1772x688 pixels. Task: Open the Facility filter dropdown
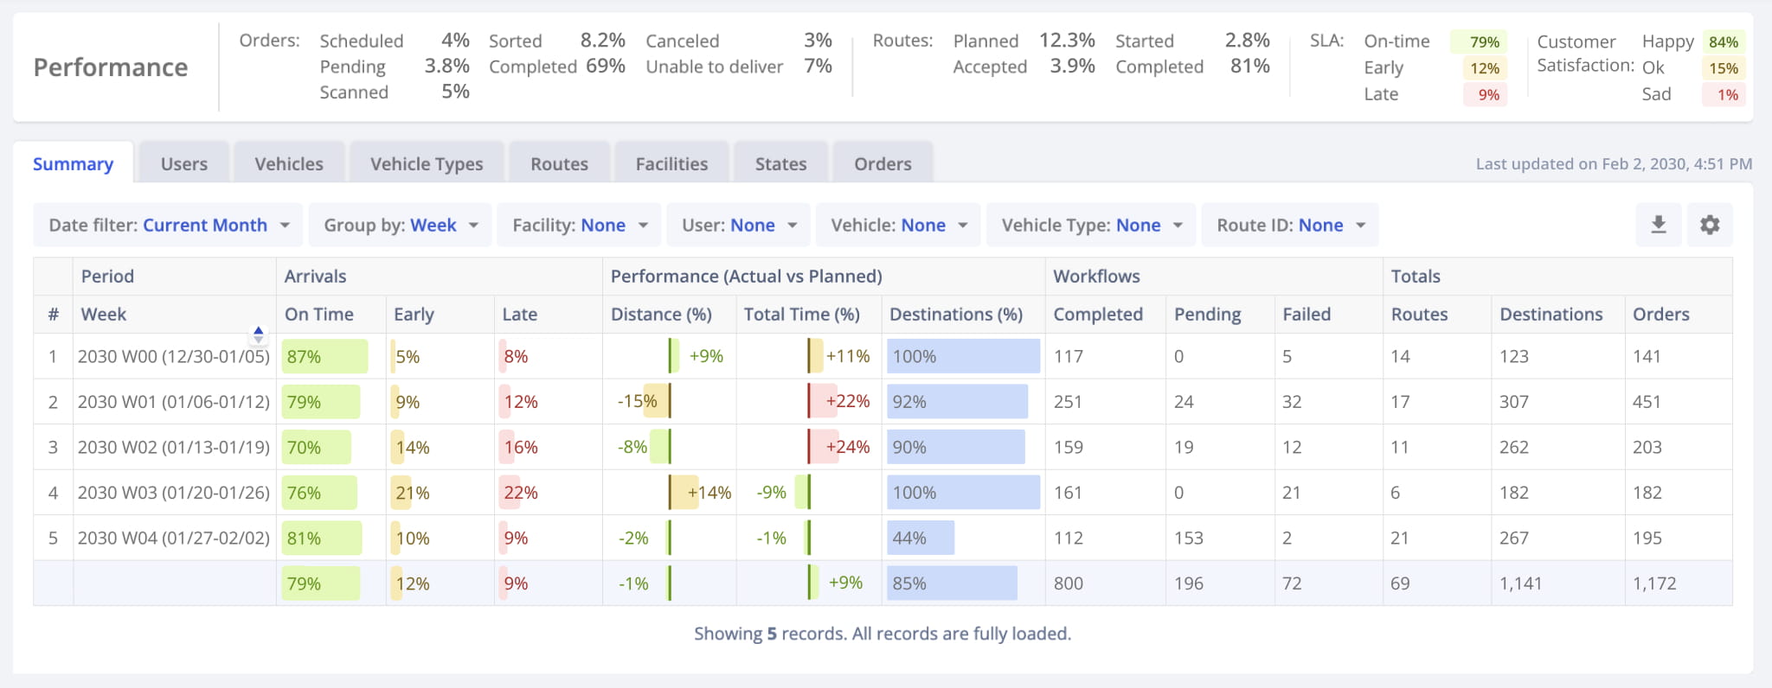tap(580, 226)
